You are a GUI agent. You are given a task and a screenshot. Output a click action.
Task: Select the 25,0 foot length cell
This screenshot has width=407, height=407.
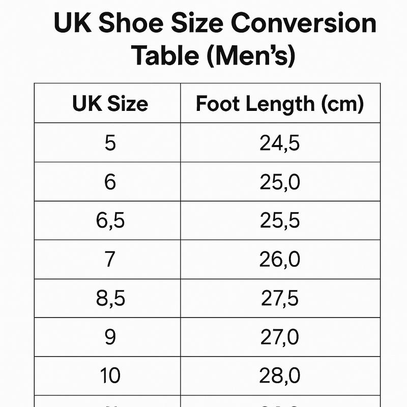(280, 182)
